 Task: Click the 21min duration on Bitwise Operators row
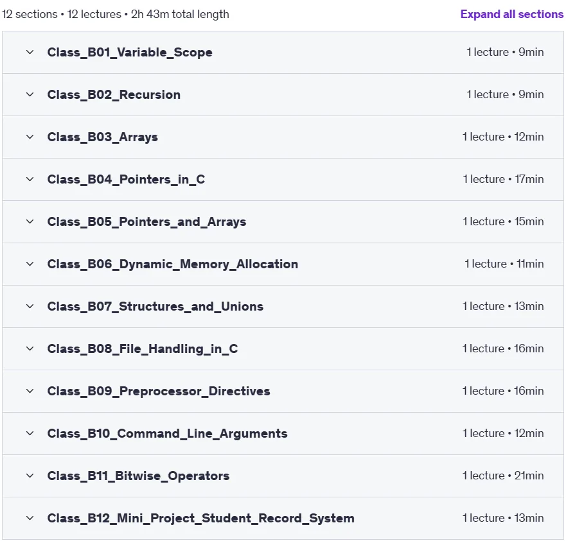point(529,476)
